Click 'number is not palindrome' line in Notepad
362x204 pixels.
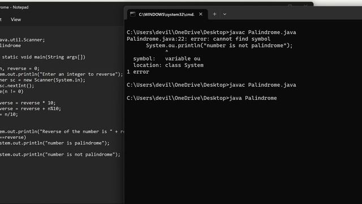click(x=60, y=155)
